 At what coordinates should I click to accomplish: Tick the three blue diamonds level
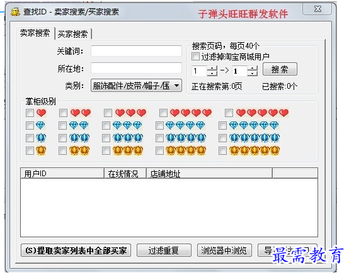coord(106,126)
